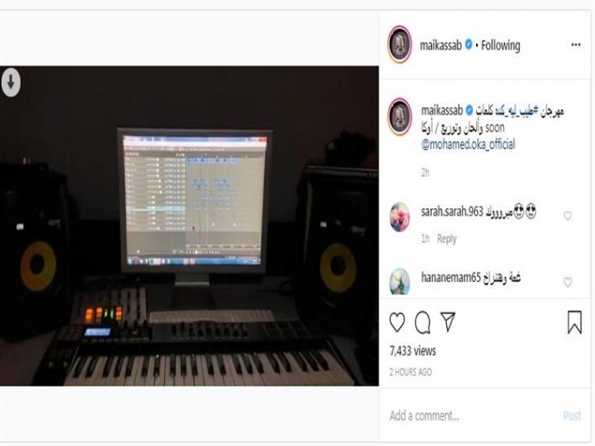This screenshot has width=595, height=446.
Task: Share post via paper plane icon
Action: click(x=448, y=322)
